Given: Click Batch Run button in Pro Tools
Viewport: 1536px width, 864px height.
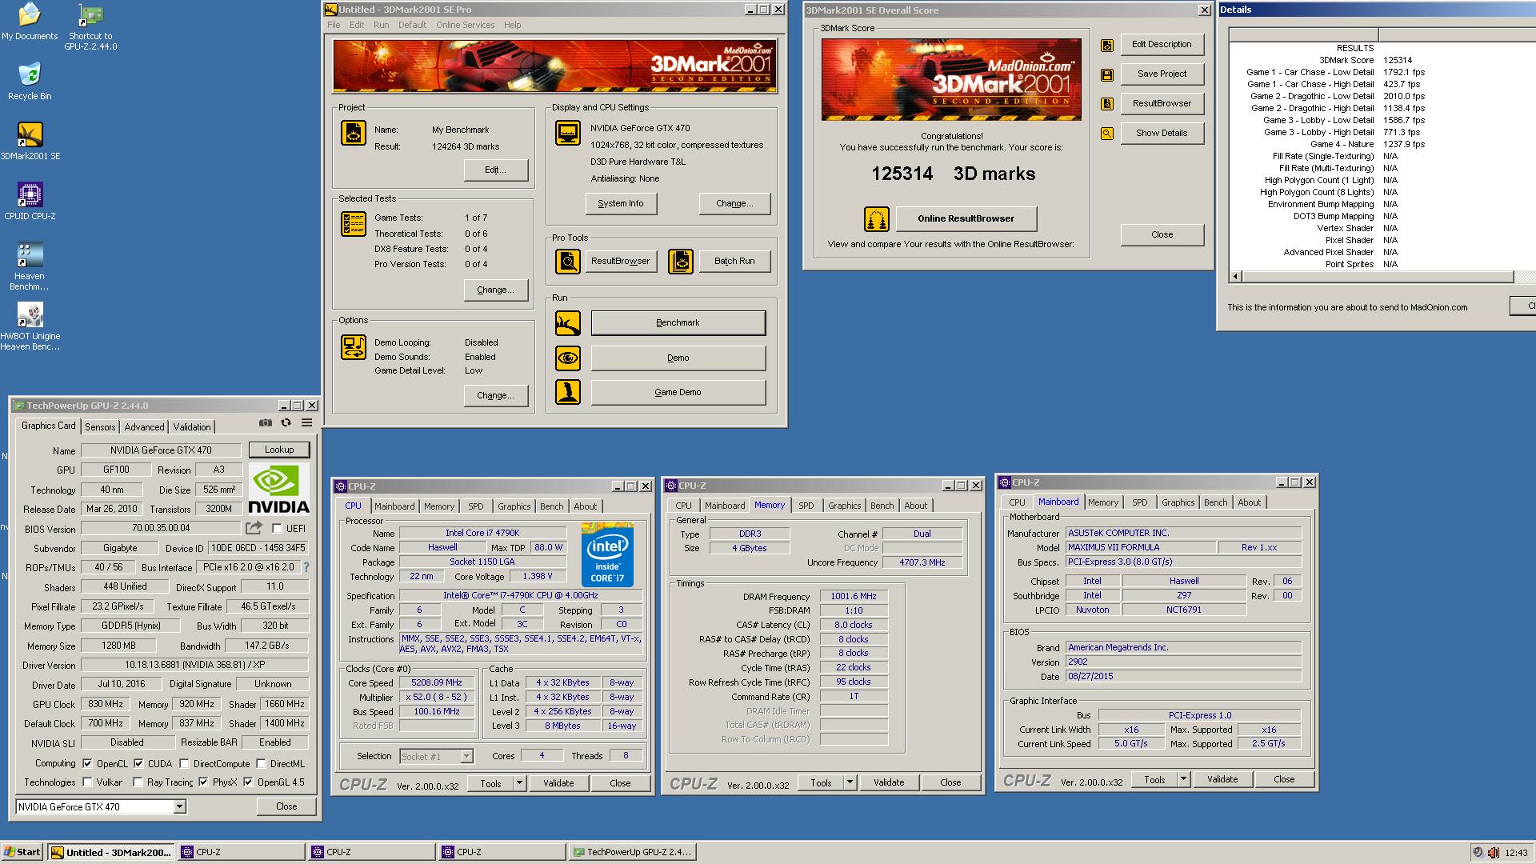Looking at the screenshot, I should coord(734,261).
